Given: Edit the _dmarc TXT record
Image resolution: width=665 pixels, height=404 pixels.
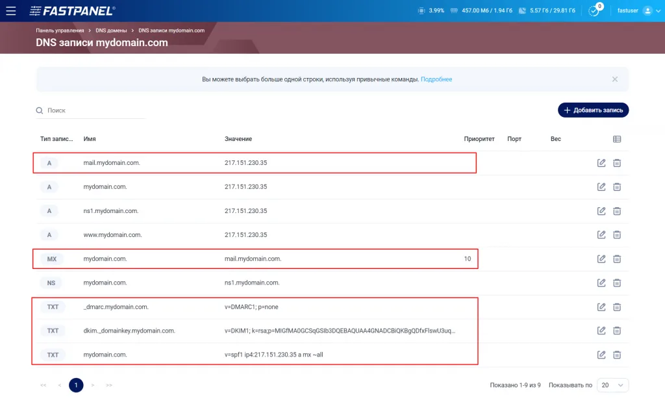Looking at the screenshot, I should point(601,307).
